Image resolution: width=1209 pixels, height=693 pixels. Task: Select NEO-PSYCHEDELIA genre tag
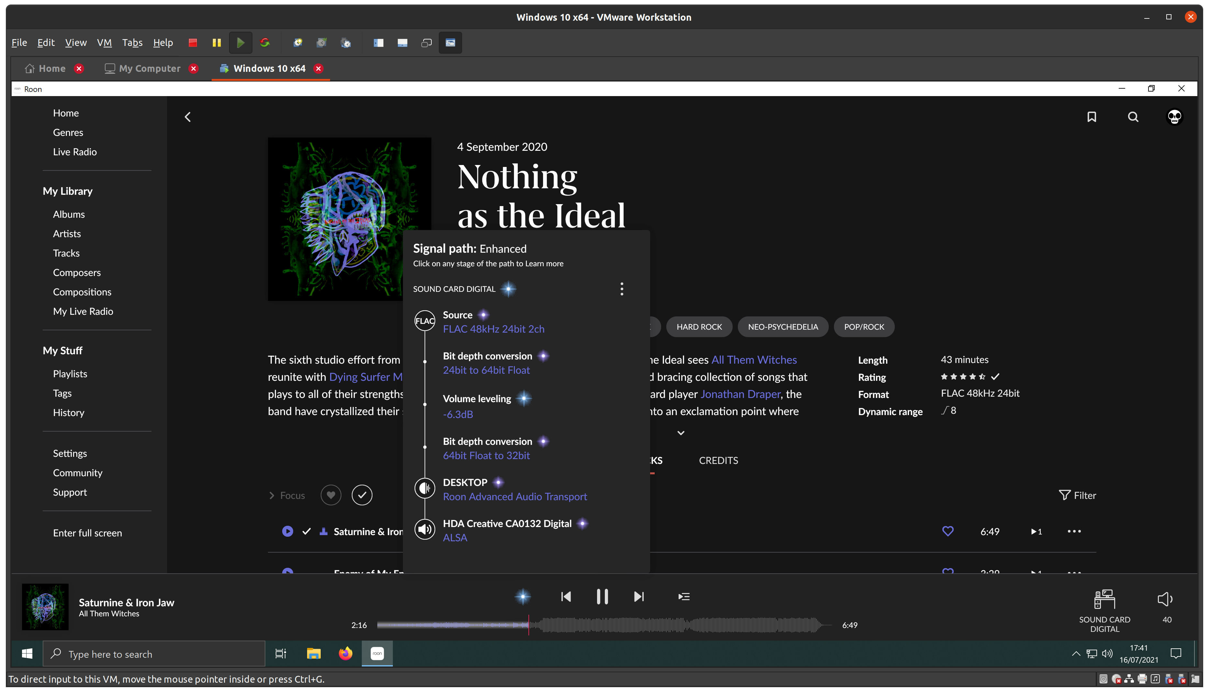(783, 327)
